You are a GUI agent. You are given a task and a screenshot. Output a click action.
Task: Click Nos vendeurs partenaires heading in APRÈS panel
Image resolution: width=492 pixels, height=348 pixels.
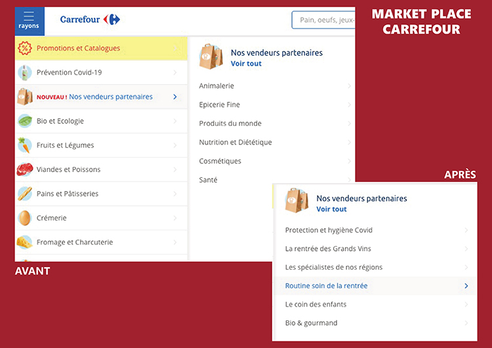(x=361, y=198)
